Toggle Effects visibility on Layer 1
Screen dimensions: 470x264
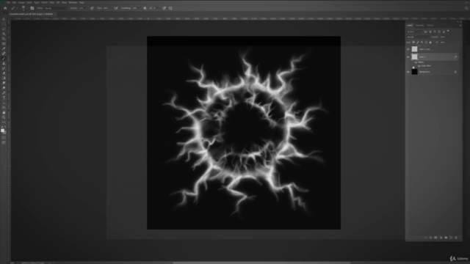[416, 62]
